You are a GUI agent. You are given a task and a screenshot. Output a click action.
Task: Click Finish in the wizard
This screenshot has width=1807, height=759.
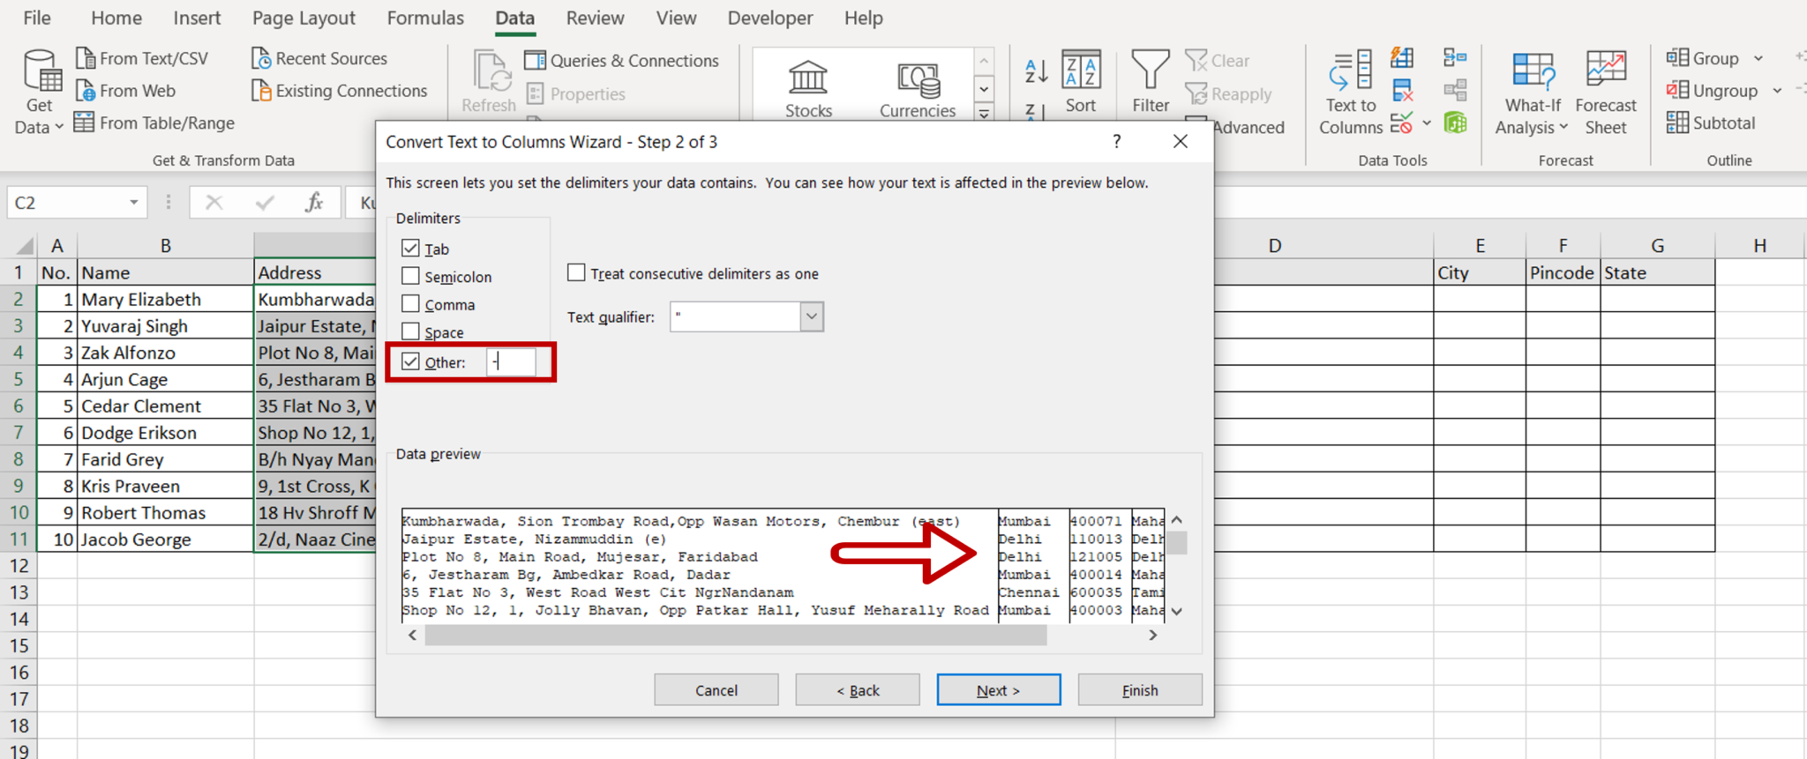1140,690
